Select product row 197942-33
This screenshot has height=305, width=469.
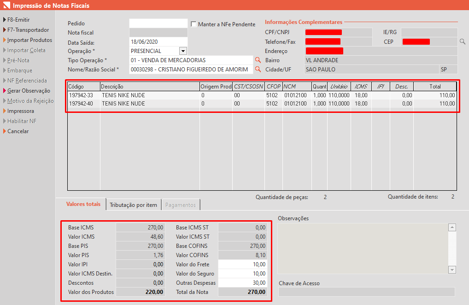[262, 95]
